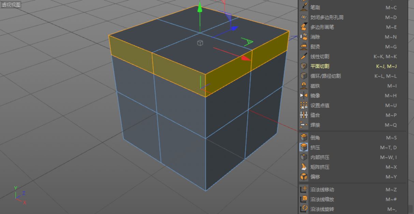Activate the Extrude (挤压) cube icon

[304, 147]
